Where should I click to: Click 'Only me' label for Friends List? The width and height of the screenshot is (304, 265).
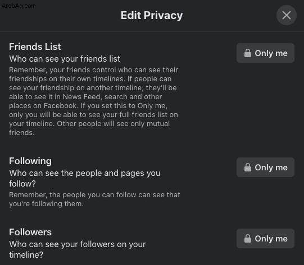(x=271, y=53)
